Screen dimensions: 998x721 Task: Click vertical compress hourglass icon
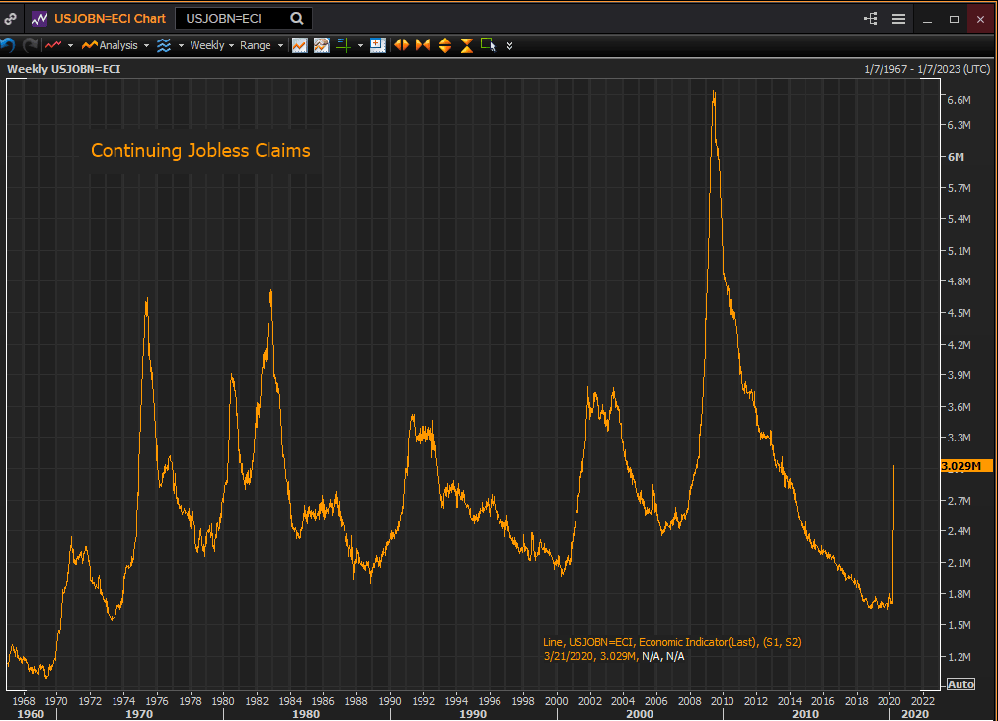tap(467, 45)
